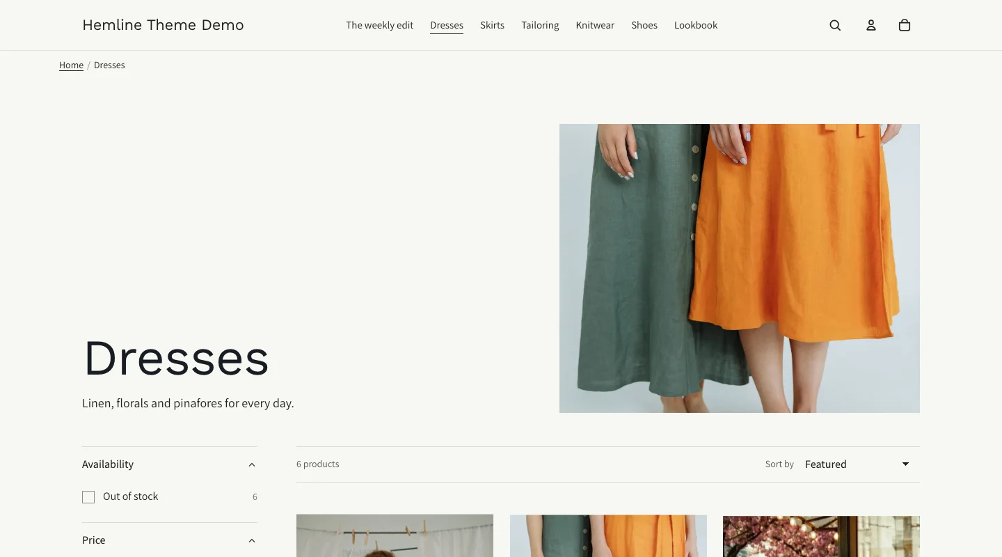The height and width of the screenshot is (557, 1002).
Task: Click the '6 products' count text
Action: pyautogui.click(x=318, y=464)
